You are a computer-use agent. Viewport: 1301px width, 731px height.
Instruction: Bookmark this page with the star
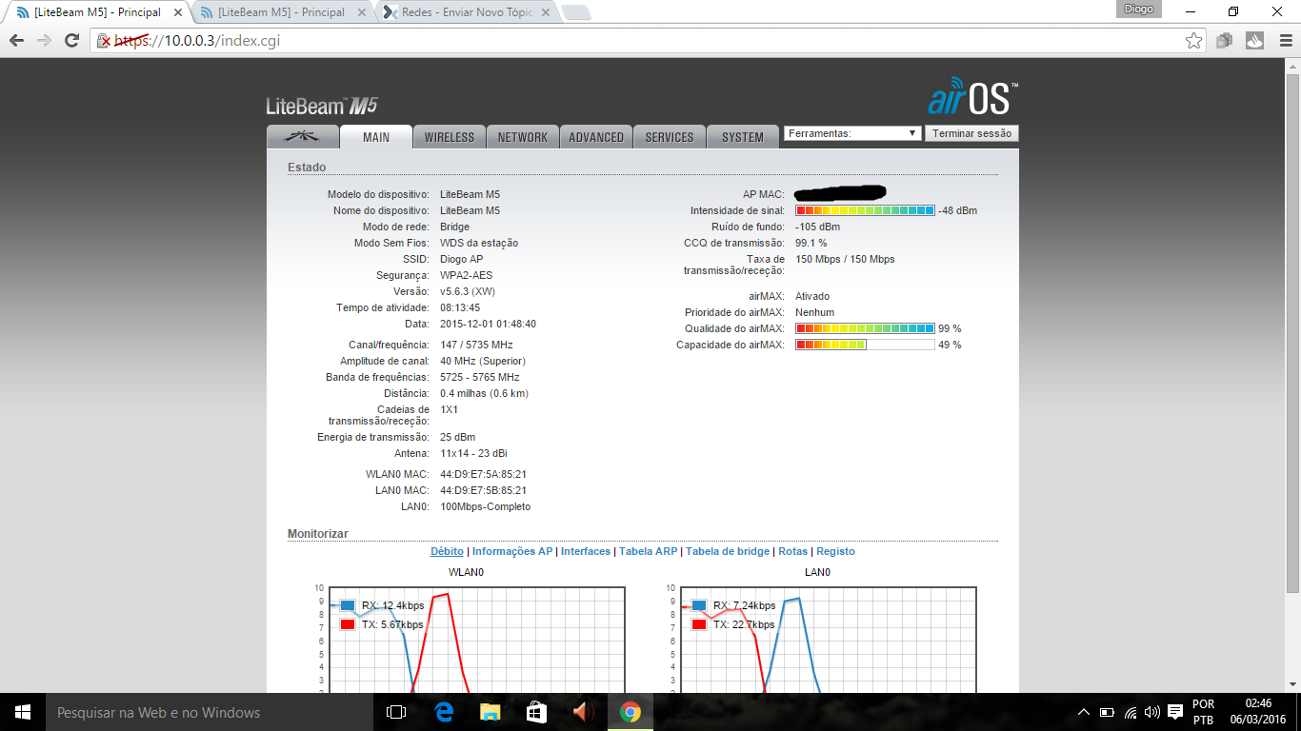(x=1193, y=41)
